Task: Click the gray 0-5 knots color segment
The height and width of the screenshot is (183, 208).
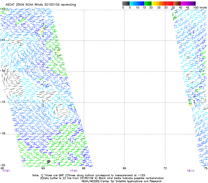Action: click(126, 3)
